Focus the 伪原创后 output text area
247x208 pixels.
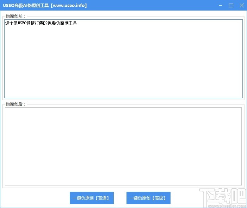123,146
